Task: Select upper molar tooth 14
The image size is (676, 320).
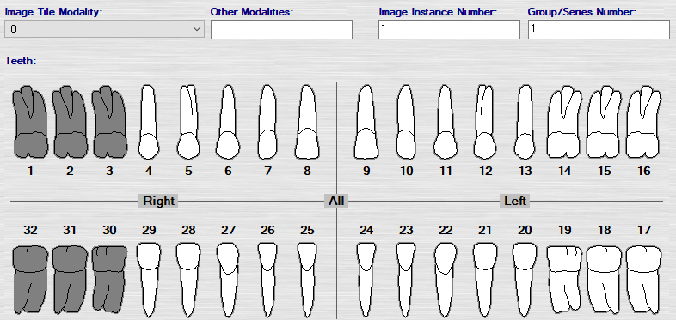Action: 564,122
